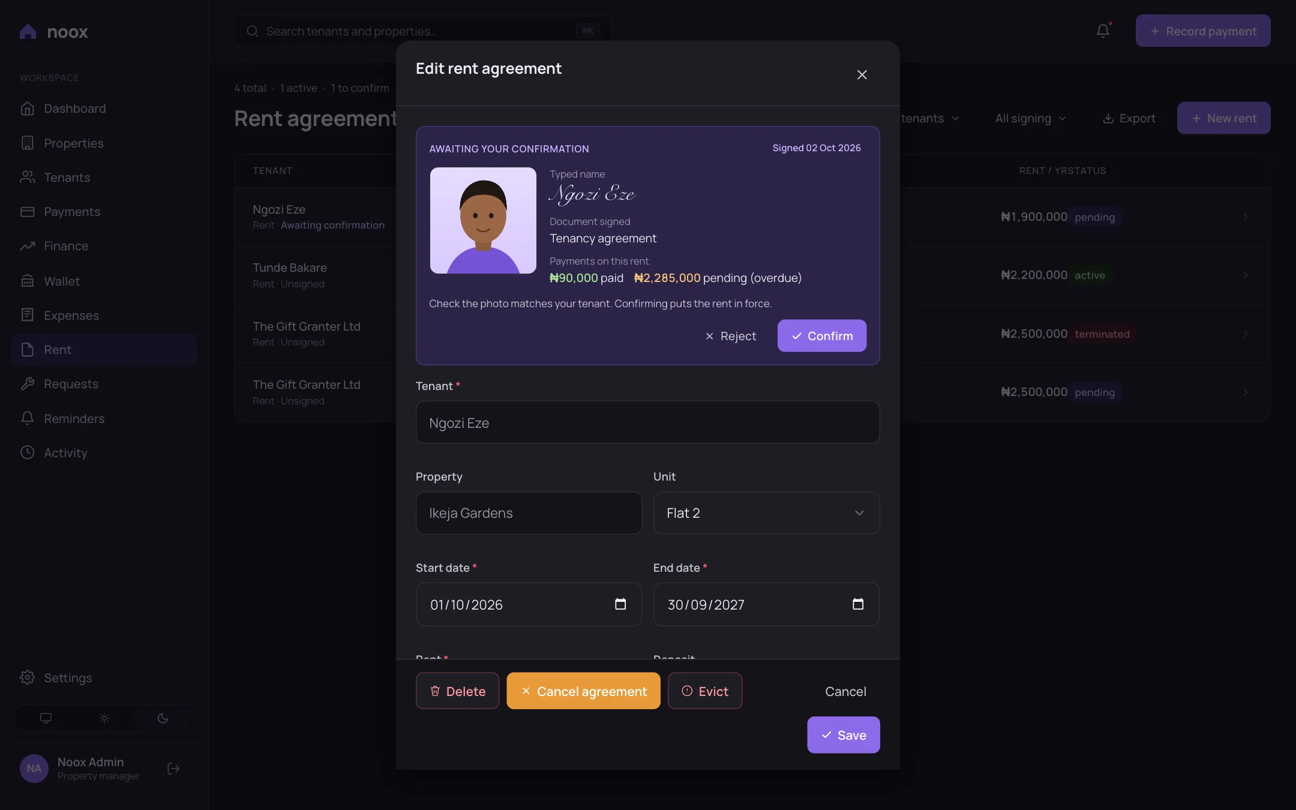Reject the signed agreement

(730, 336)
